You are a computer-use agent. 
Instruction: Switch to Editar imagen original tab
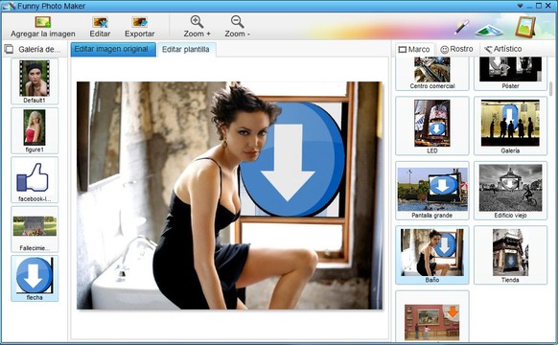[113, 49]
